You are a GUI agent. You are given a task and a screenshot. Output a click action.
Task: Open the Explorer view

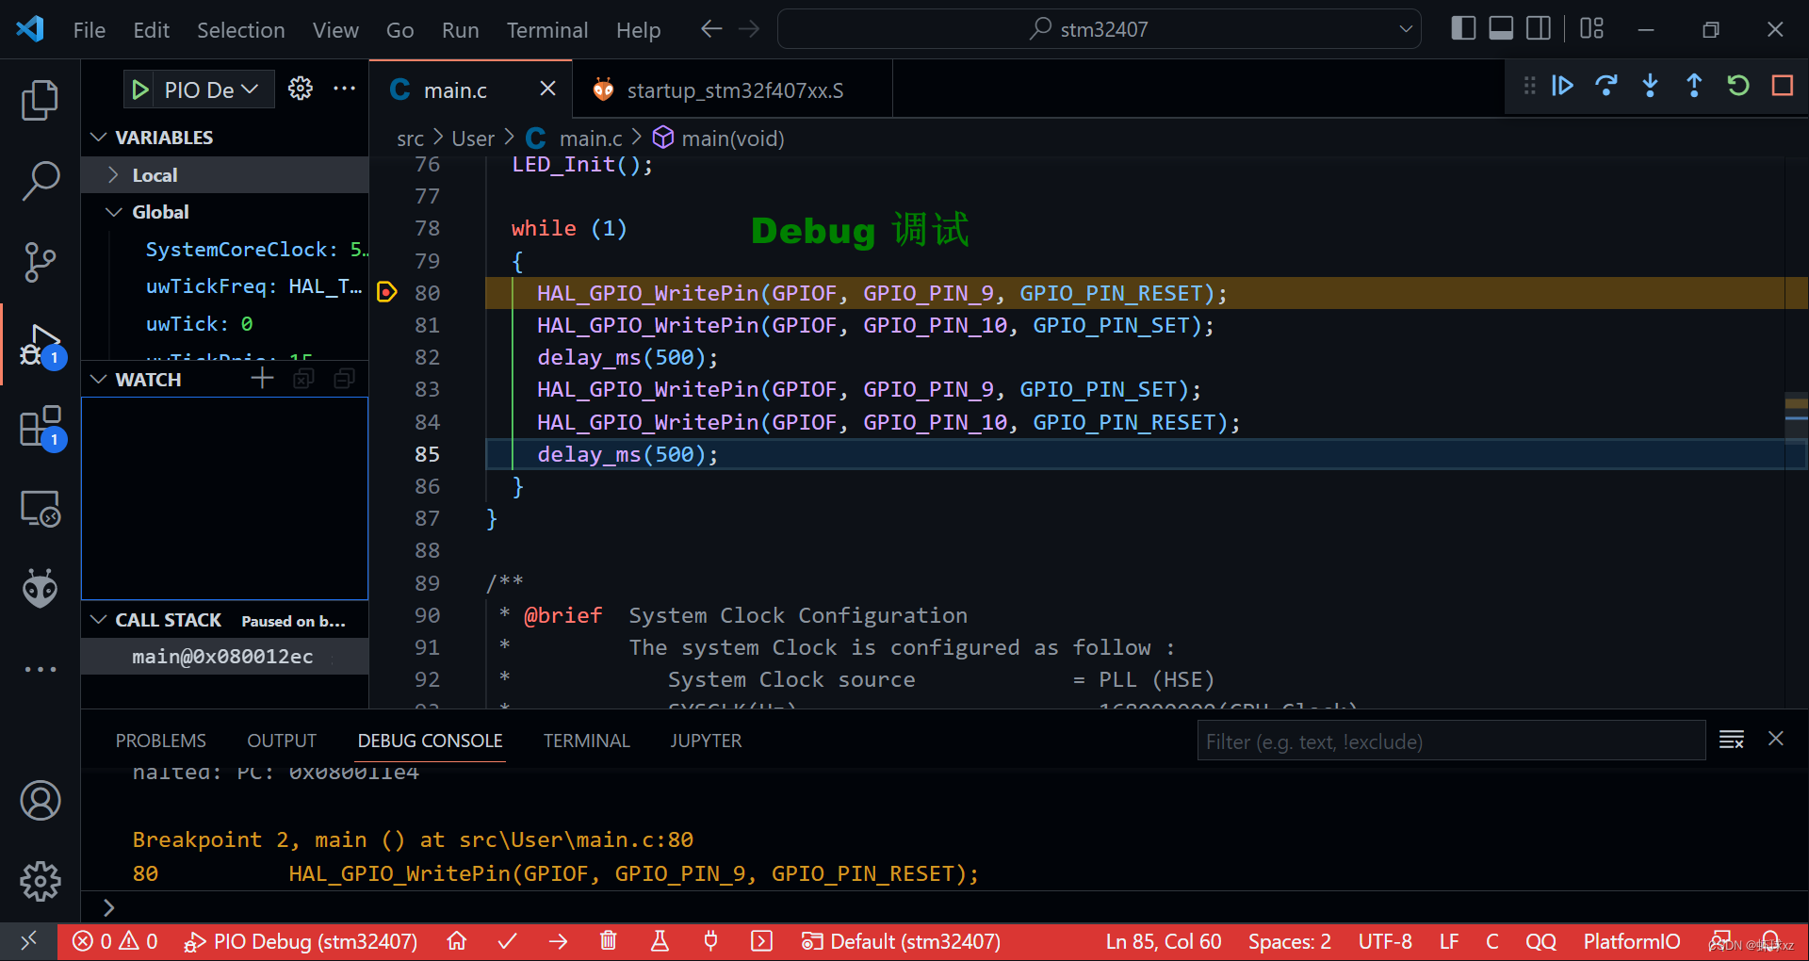pos(40,100)
